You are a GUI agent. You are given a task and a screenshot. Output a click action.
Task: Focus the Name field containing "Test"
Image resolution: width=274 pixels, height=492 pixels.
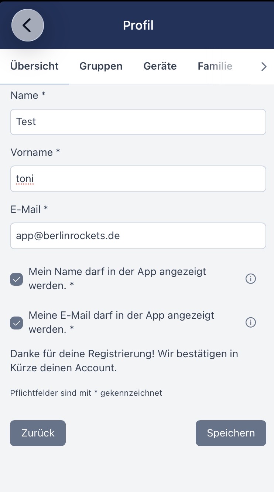click(138, 122)
